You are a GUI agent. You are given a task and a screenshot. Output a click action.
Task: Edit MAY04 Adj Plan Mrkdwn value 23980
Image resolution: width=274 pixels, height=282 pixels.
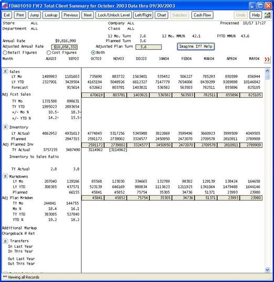click(251, 198)
